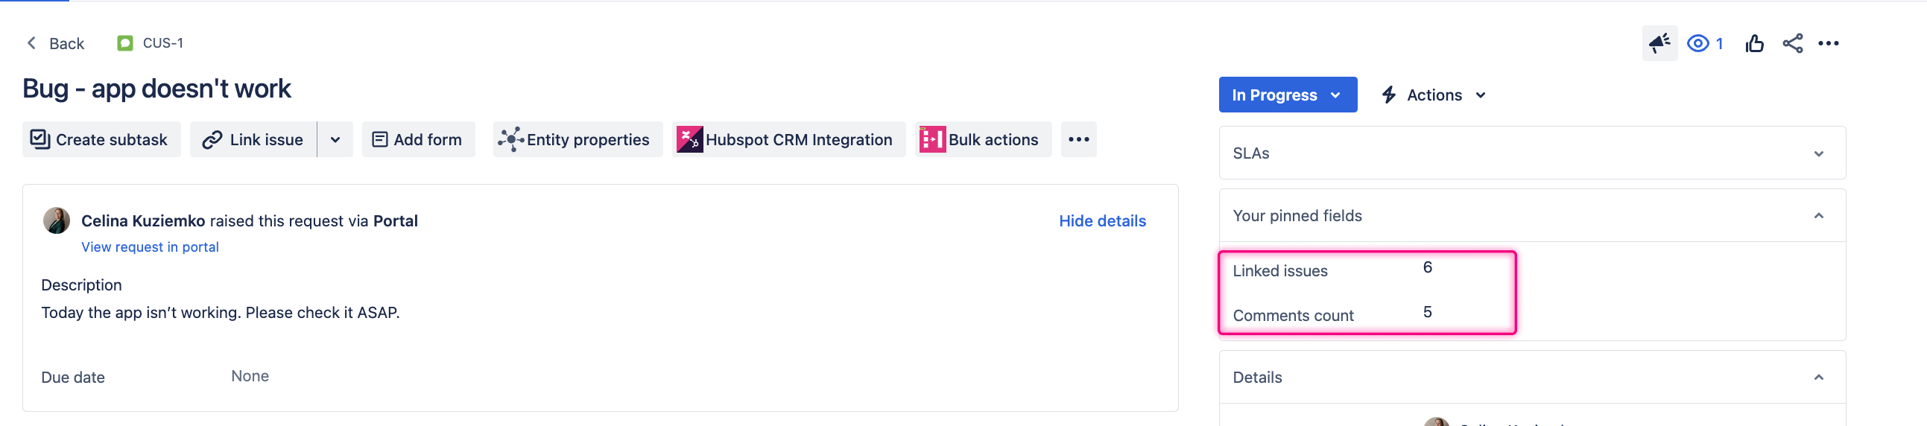Show more toolbar apps via ellipsis
Image resolution: width=1927 pixels, height=426 pixels.
coord(1078,140)
